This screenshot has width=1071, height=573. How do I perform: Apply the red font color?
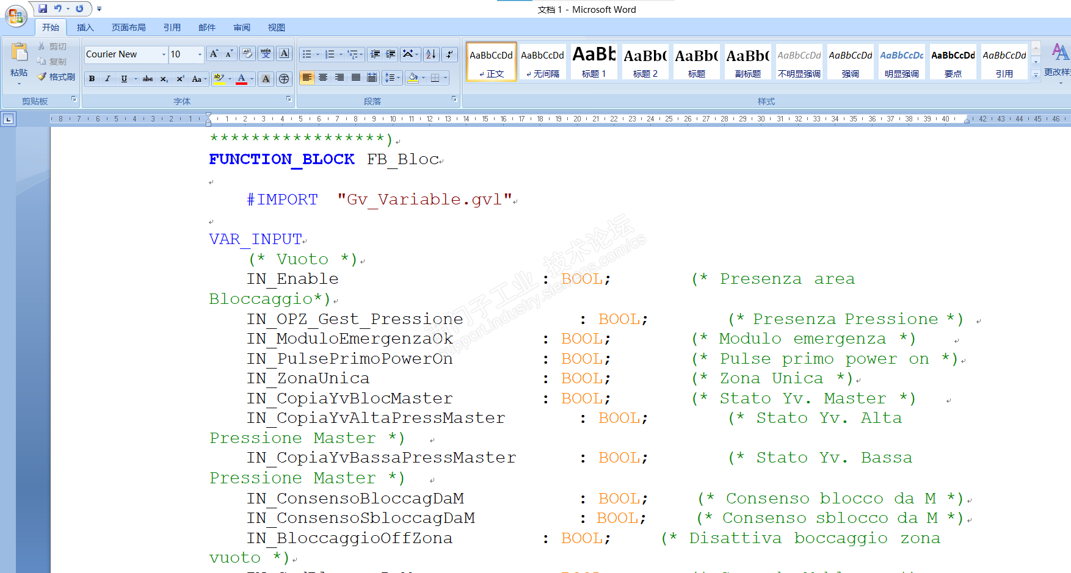point(242,79)
